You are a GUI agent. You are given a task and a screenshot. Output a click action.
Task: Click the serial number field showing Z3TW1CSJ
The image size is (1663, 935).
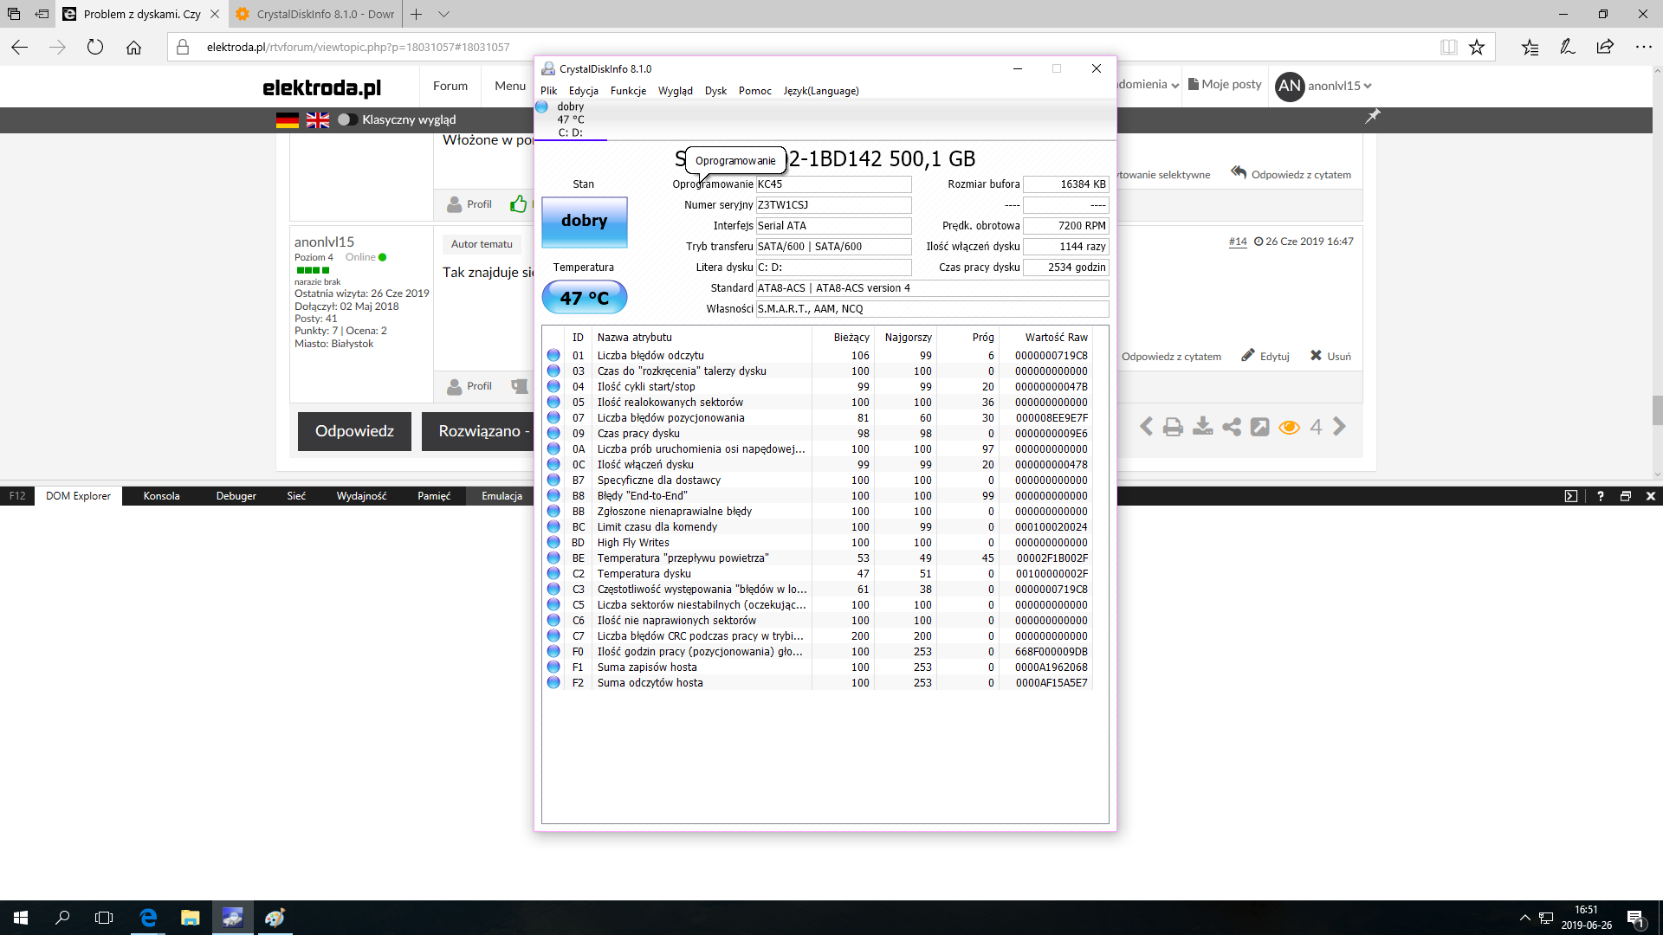[x=831, y=205]
